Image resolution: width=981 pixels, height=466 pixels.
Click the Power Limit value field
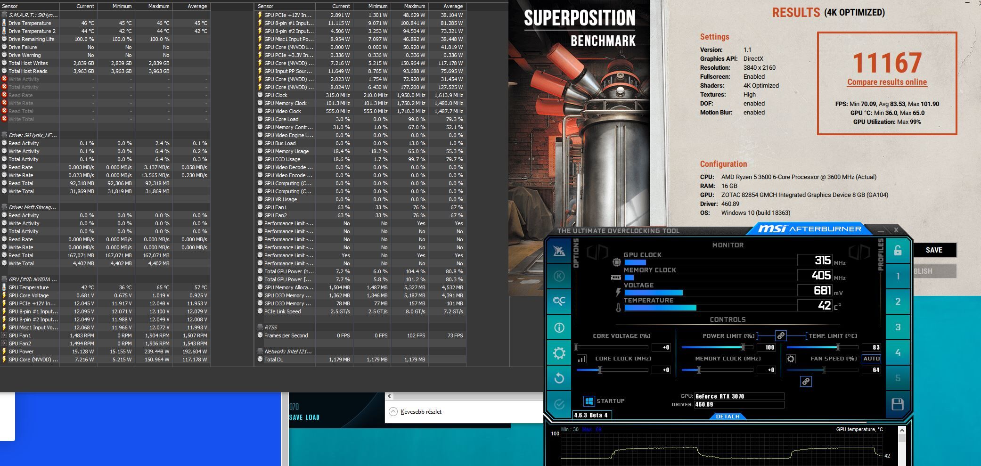[x=766, y=348]
